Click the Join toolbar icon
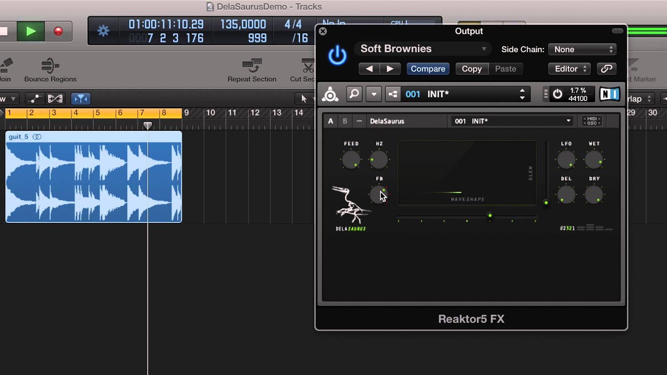Viewport: 667px width, 375px height. tap(5, 66)
